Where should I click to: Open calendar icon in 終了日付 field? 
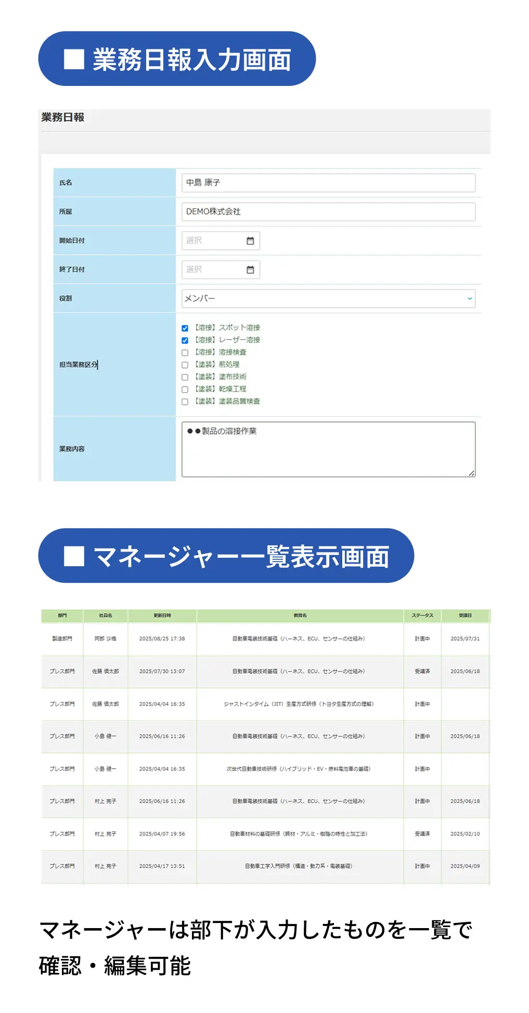click(250, 270)
